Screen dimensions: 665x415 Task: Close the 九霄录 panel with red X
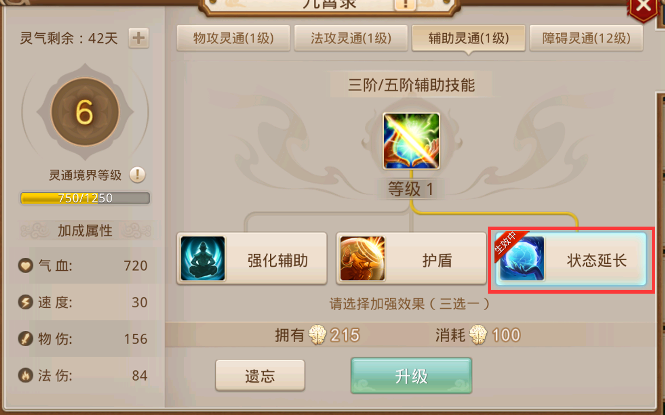642,7
